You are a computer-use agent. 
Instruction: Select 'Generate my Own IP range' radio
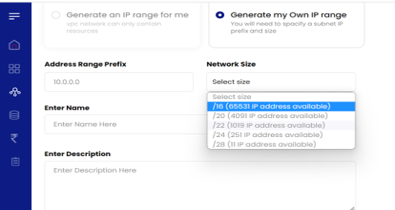220,15
